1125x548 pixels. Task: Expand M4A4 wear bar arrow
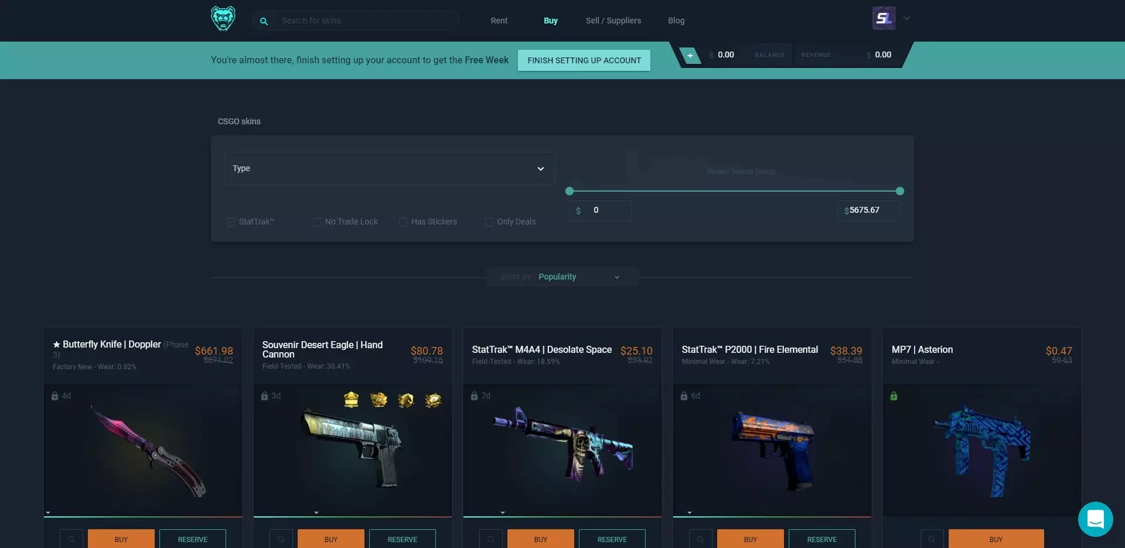(x=503, y=513)
